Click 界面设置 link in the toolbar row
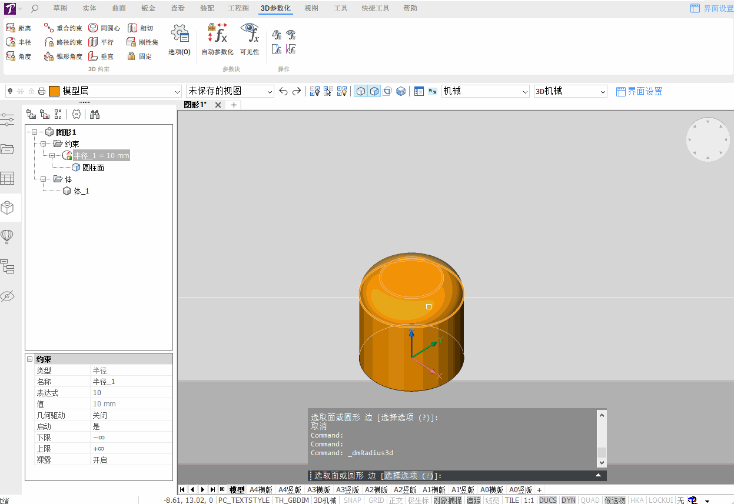The height and width of the screenshot is (504, 734). [x=639, y=91]
